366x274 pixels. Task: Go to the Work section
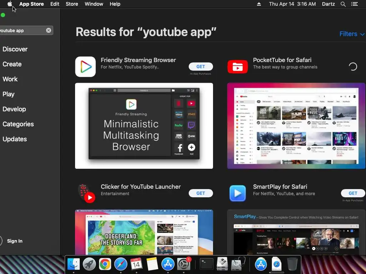10,79
